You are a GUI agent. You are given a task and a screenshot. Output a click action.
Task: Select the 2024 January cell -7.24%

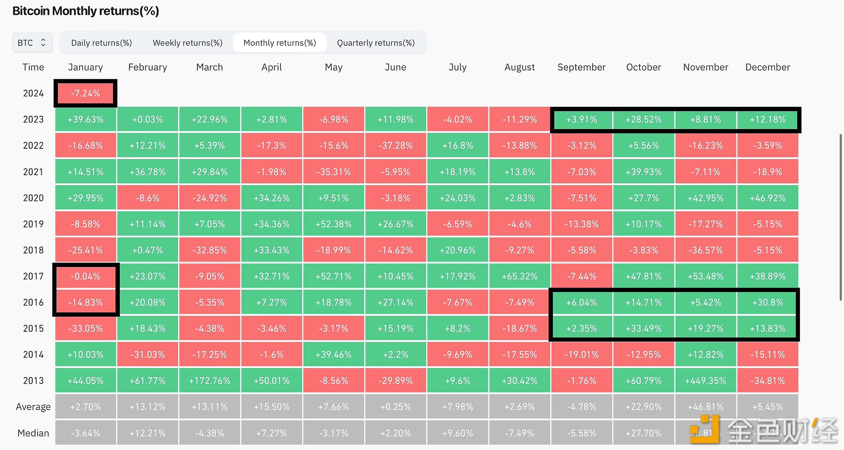[85, 94]
